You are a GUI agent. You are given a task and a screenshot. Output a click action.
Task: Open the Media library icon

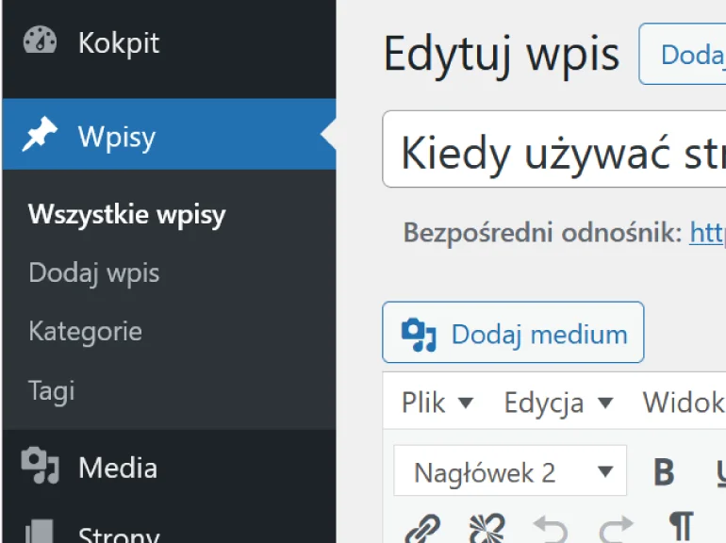[41, 466]
